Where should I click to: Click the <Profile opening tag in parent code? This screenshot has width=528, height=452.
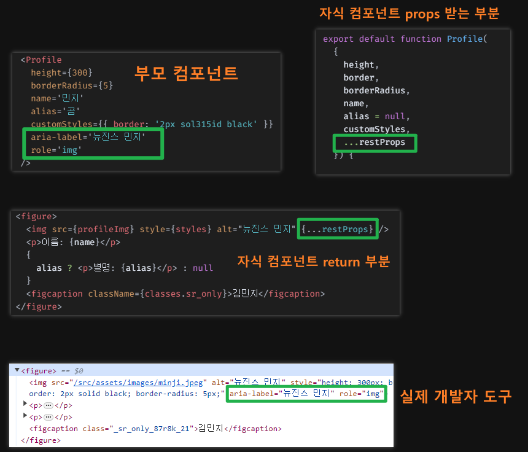point(41,60)
